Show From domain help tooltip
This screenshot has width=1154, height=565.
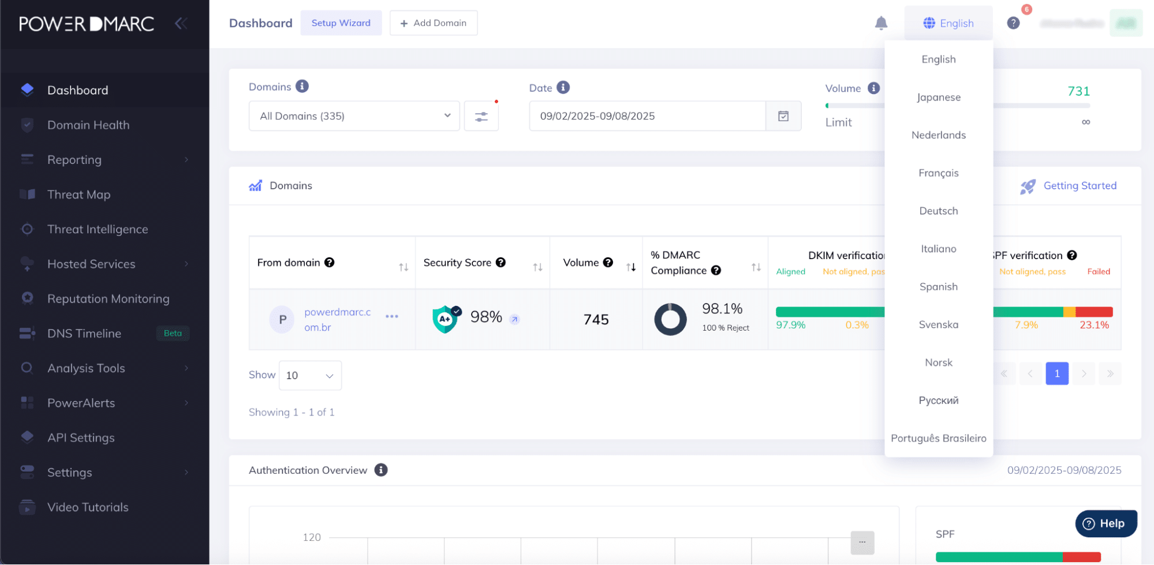(x=329, y=263)
